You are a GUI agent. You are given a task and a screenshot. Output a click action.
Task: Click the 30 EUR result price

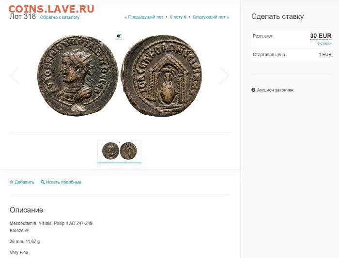321,36
